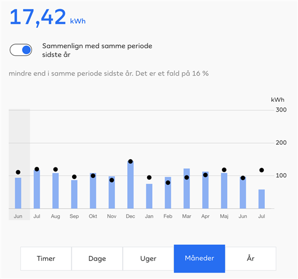Click the 17,42 kWh total value
The width and height of the screenshot is (298, 279).
(x=48, y=17)
